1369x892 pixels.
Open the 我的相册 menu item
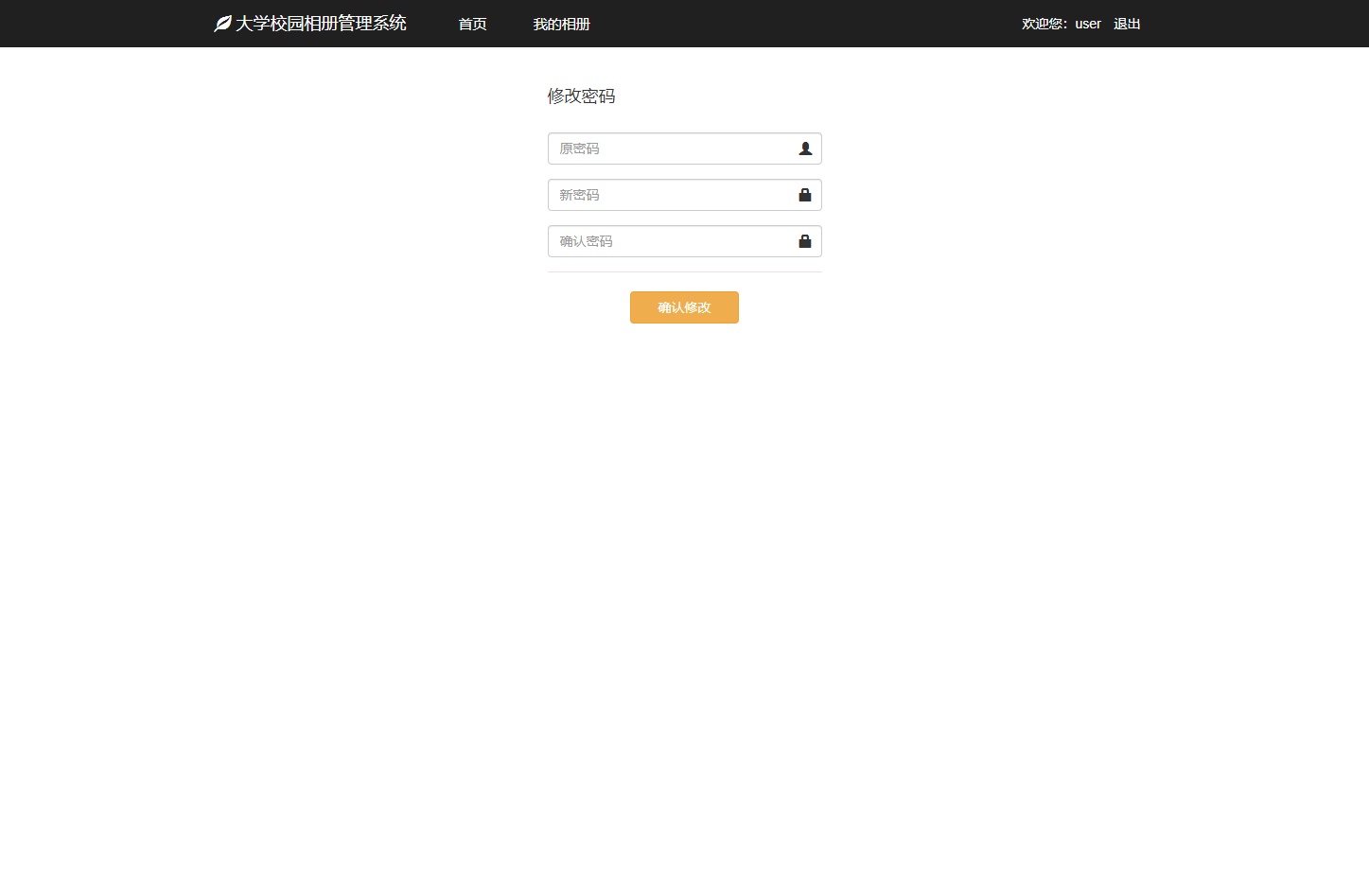[x=561, y=24]
